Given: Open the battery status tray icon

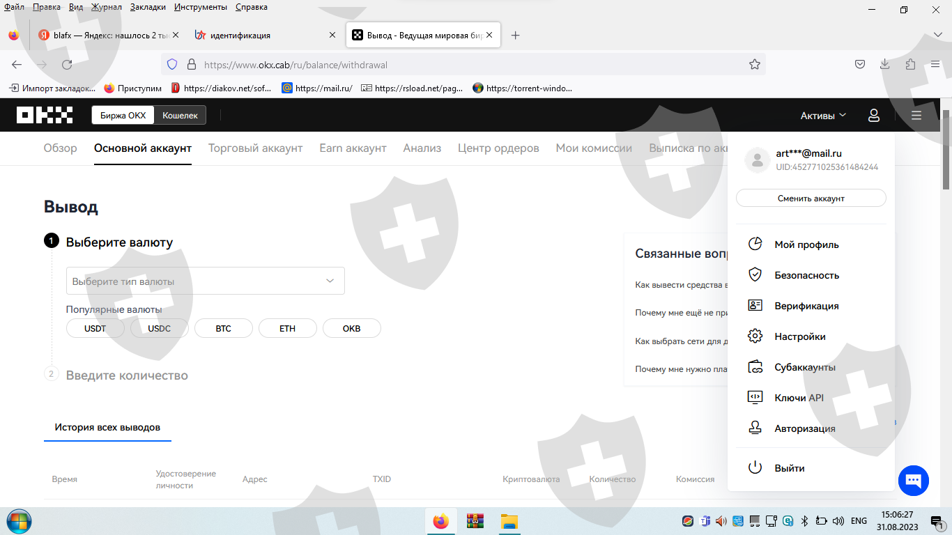Looking at the screenshot, I should 821,520.
